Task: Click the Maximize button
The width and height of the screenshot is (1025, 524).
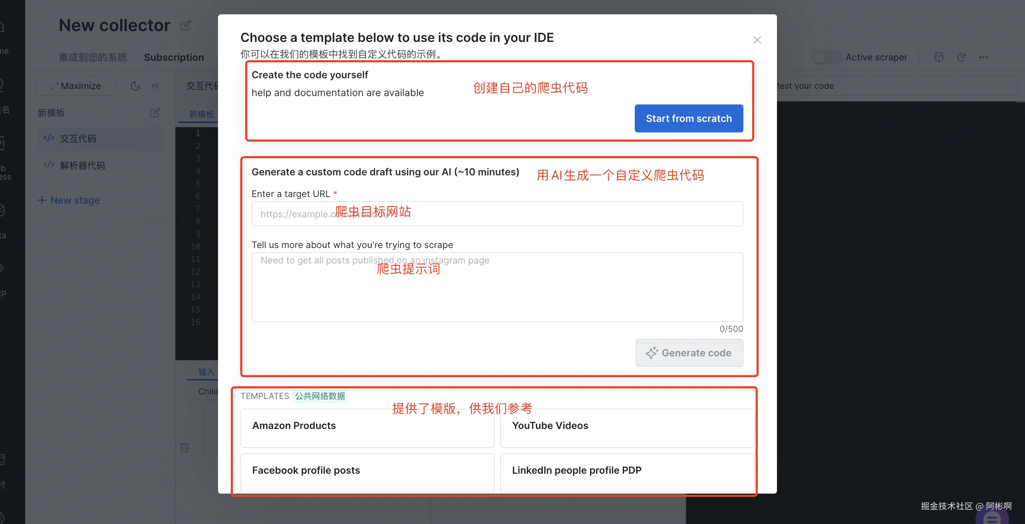Action: (76, 86)
